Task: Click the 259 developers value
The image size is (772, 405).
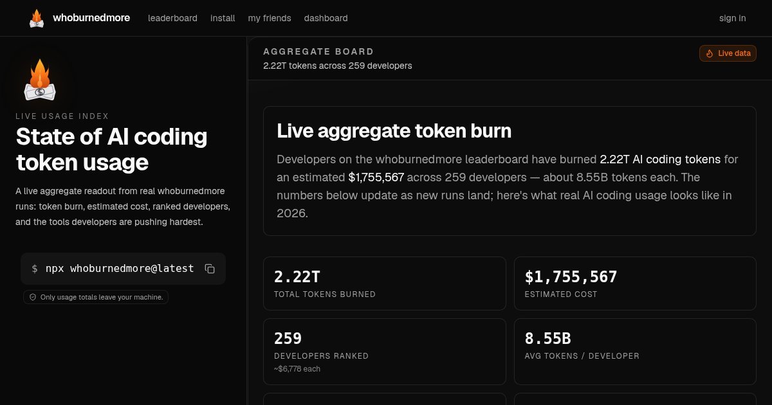Action: [x=288, y=339]
